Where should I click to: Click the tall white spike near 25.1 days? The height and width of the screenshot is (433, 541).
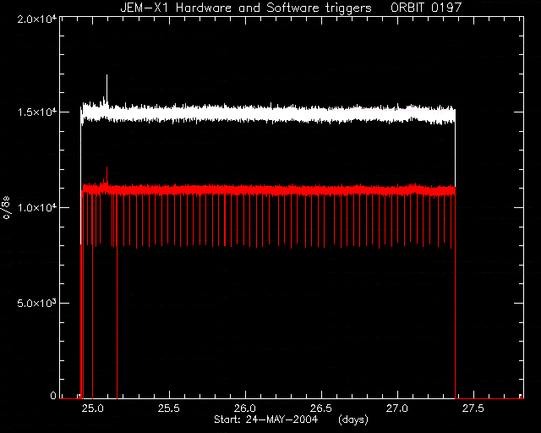coord(107,88)
